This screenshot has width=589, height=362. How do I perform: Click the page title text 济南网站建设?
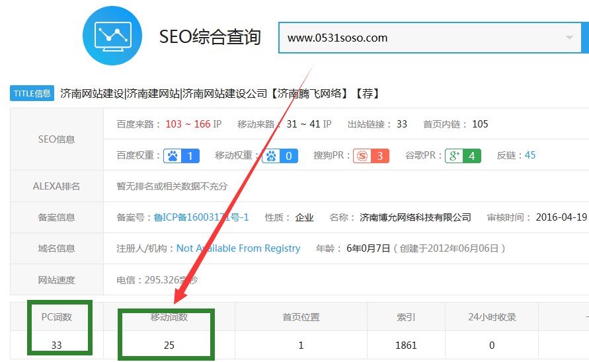pyautogui.click(x=92, y=94)
